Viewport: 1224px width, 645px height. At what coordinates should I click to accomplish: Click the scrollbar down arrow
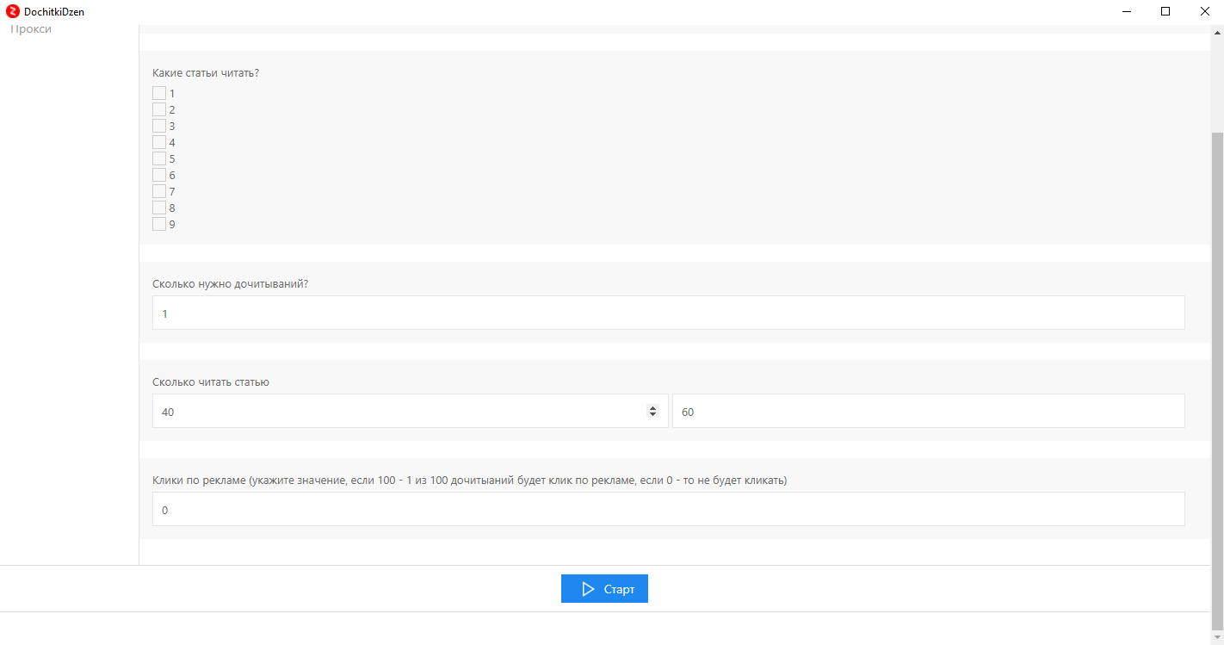(x=1217, y=637)
